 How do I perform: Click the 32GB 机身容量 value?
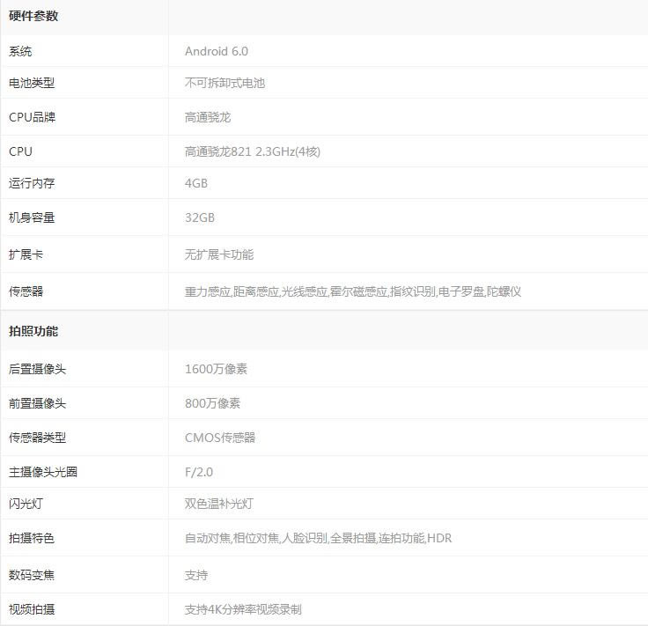point(200,217)
